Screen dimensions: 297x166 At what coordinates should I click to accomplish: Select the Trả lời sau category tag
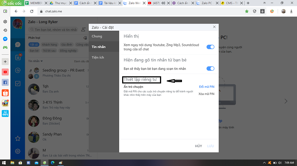coord(49,51)
